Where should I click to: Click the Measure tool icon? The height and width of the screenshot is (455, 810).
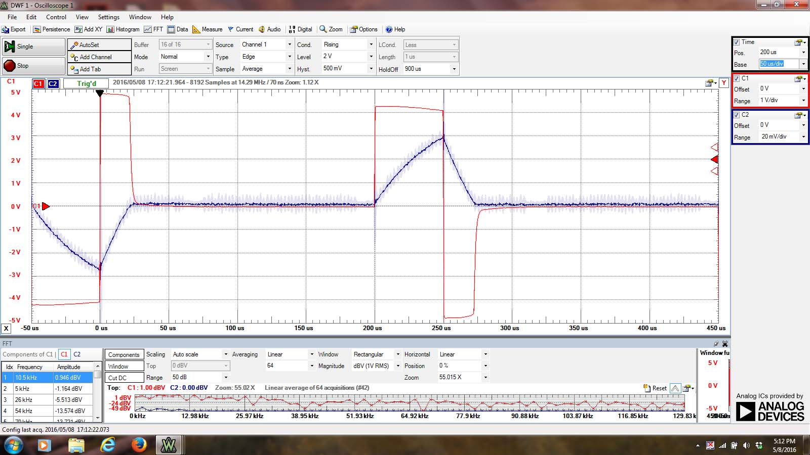point(196,29)
